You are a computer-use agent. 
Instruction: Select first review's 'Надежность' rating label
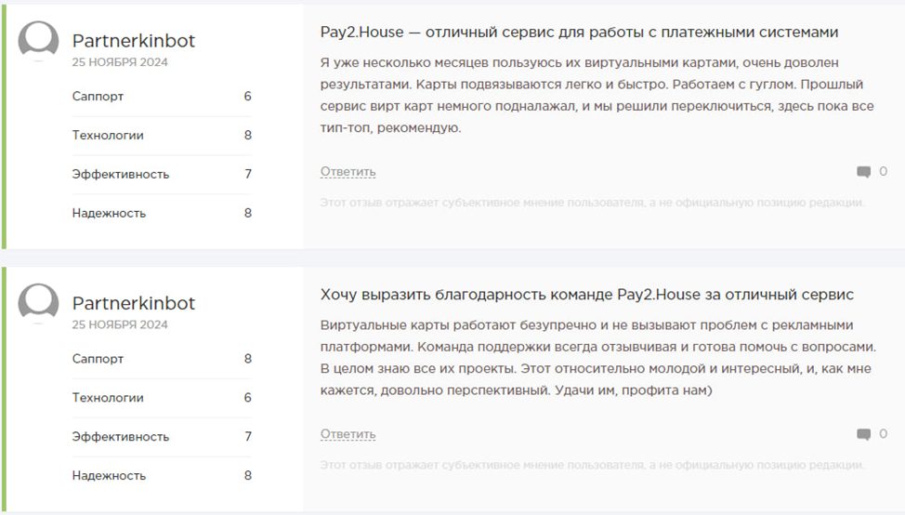pos(109,213)
